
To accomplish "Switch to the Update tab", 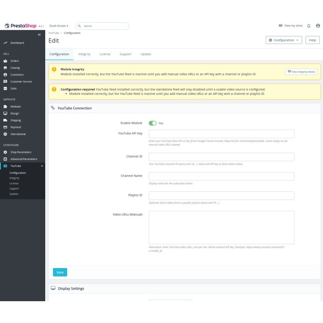I will (146, 54).
